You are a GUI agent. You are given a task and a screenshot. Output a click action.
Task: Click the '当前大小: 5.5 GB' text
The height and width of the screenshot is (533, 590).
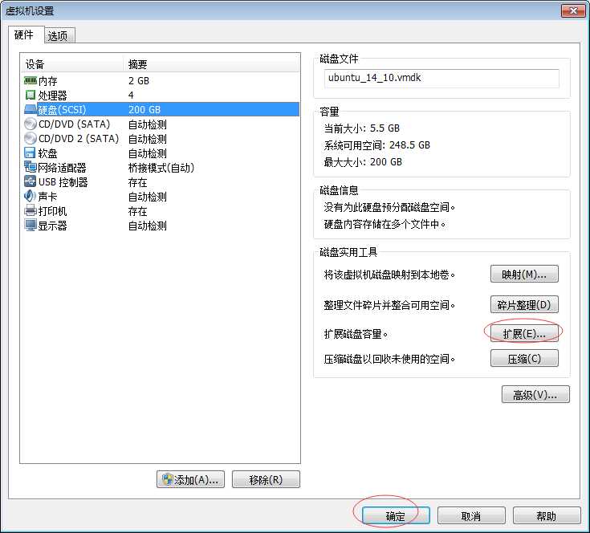point(361,128)
